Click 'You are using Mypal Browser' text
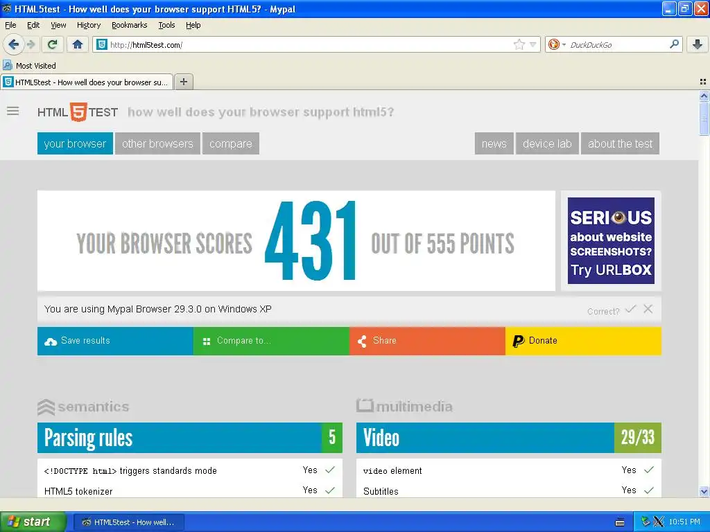The width and height of the screenshot is (710, 532). tap(157, 309)
